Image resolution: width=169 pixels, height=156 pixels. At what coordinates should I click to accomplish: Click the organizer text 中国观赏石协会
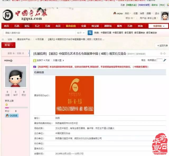63,133
